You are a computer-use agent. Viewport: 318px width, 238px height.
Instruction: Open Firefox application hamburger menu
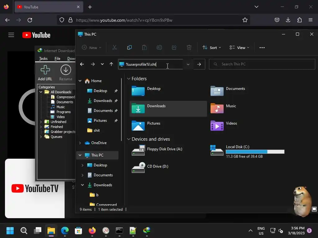point(311,20)
